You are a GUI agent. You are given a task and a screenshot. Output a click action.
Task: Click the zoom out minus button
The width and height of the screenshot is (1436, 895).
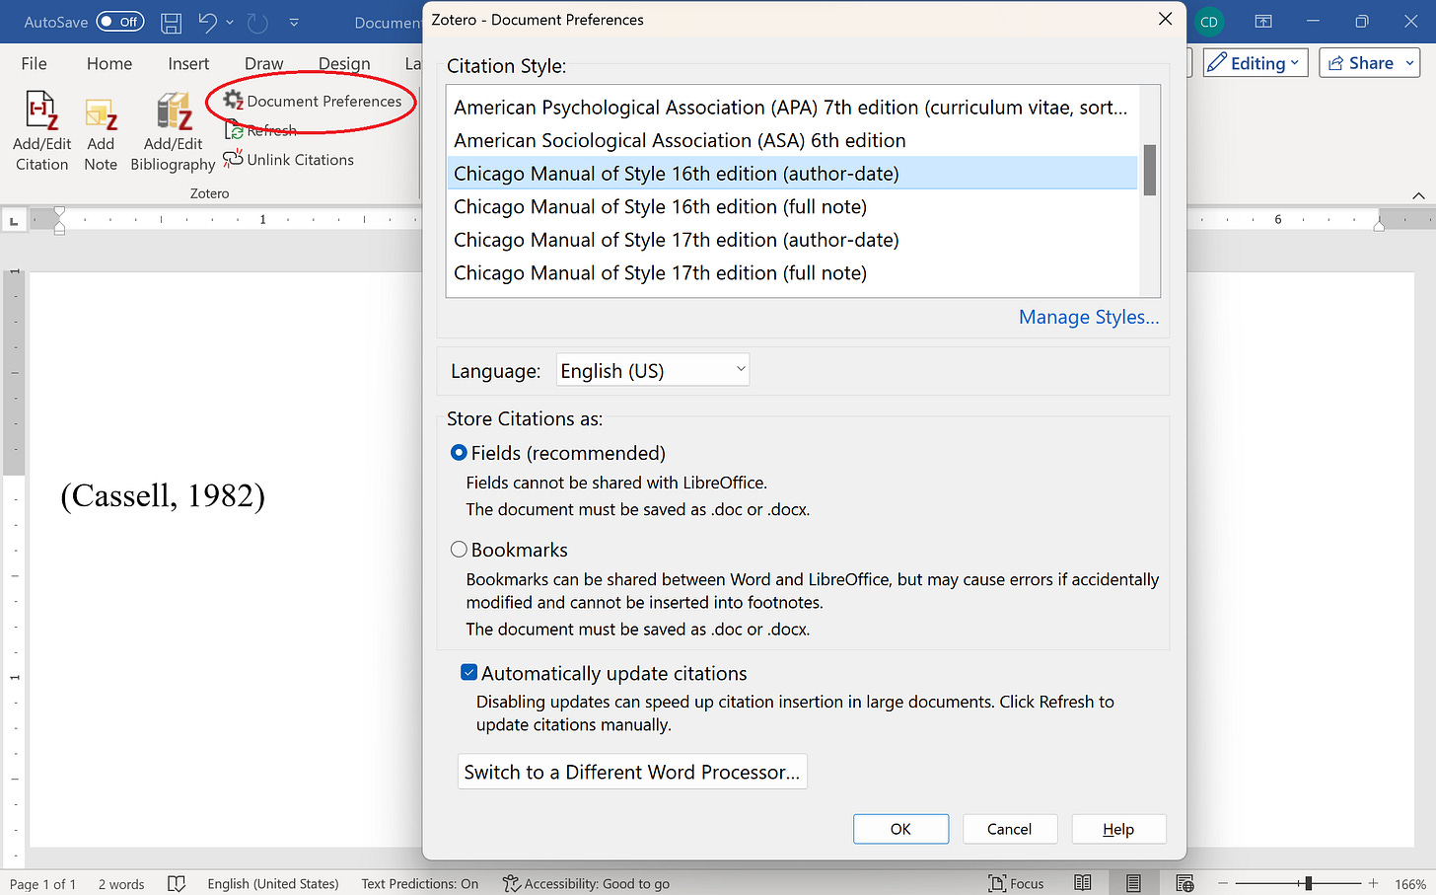point(1223,883)
